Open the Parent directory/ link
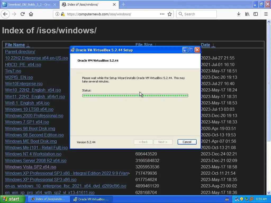This screenshot has width=271, height=203. click(x=20, y=52)
